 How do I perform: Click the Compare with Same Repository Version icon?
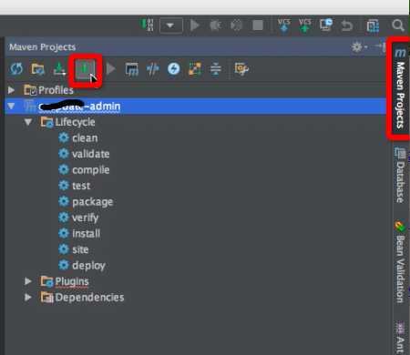tap(325, 25)
